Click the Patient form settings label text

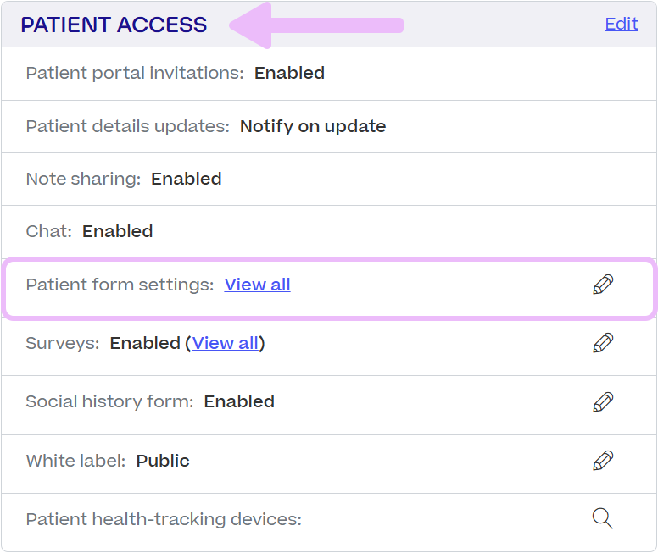[120, 285]
